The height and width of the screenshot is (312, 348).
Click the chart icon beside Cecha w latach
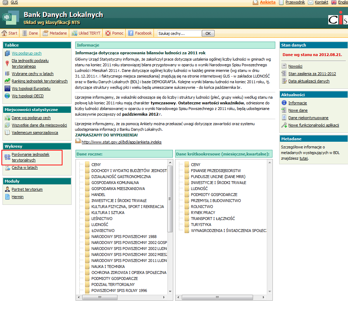pyautogui.click(x=7, y=167)
